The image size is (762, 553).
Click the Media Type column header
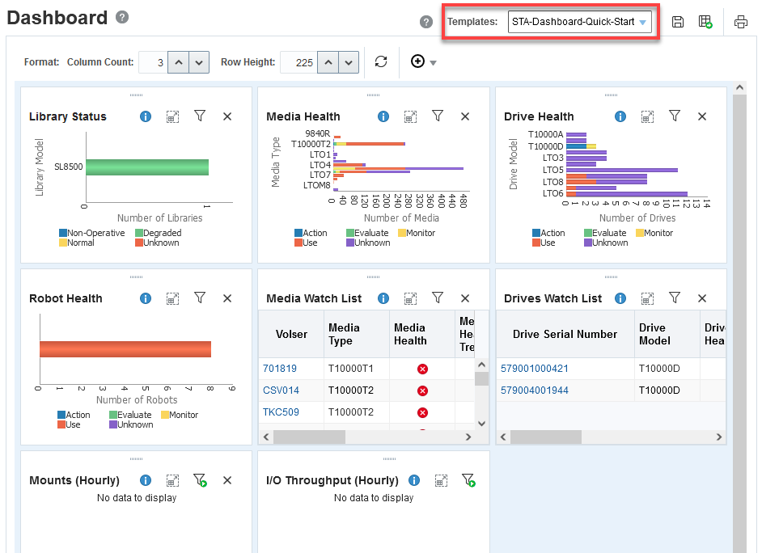pos(357,334)
